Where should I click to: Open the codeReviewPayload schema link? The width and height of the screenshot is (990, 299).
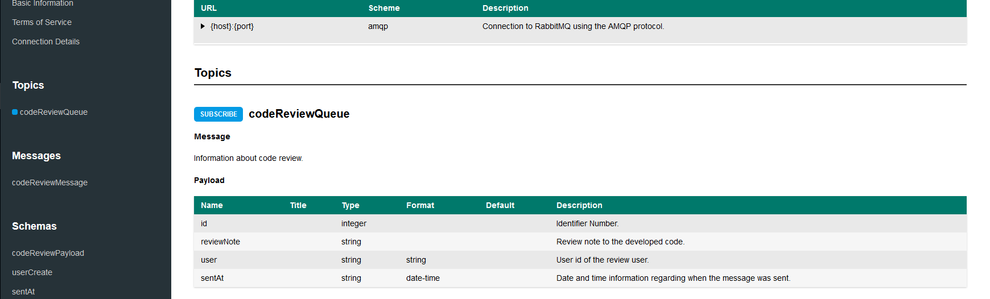click(x=48, y=253)
